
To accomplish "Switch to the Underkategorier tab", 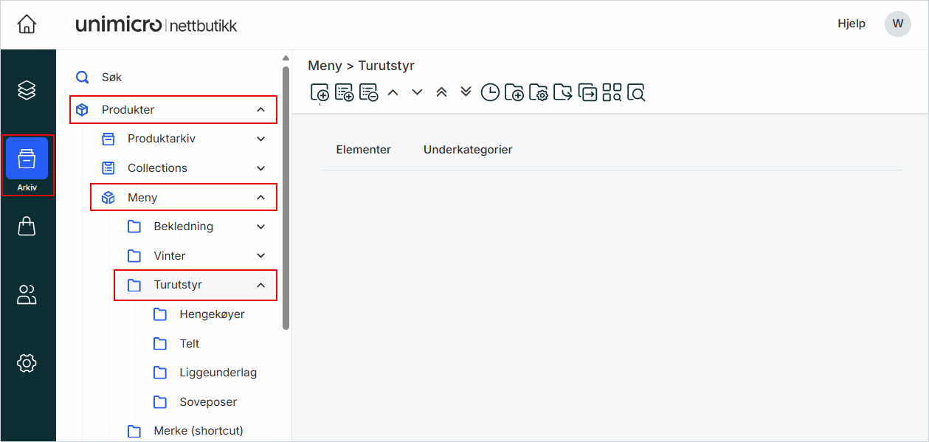I will pyautogui.click(x=468, y=149).
